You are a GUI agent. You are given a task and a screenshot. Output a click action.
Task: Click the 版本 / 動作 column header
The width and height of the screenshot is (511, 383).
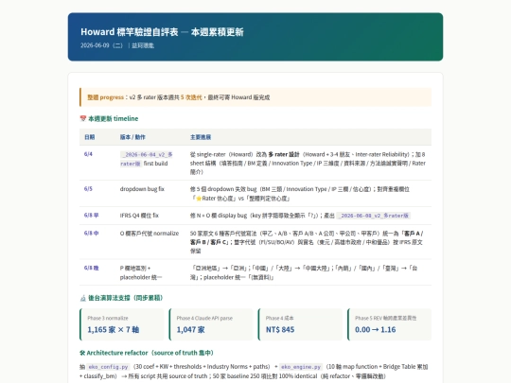pyautogui.click(x=132, y=137)
